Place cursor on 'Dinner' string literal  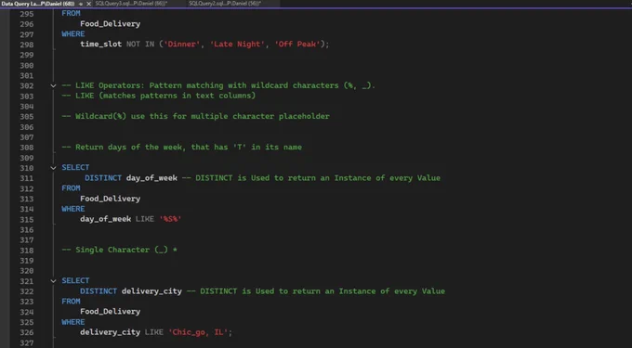pos(182,45)
